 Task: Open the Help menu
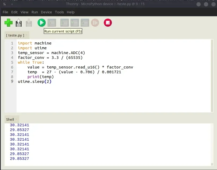coord(70,12)
